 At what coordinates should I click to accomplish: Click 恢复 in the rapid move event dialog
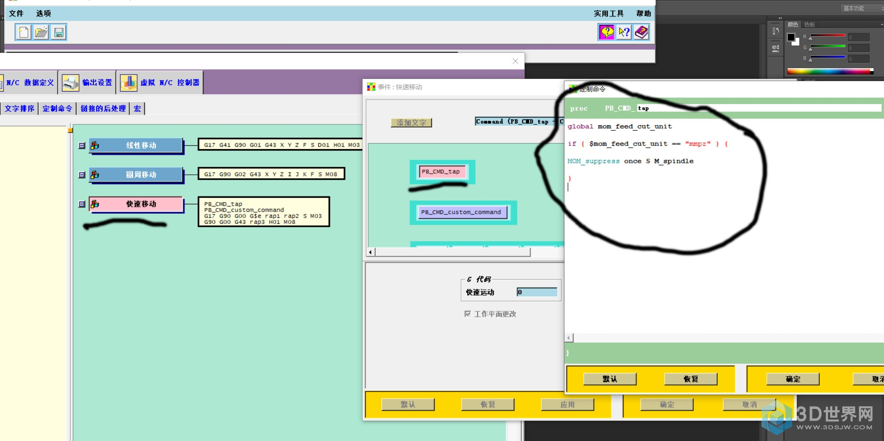[x=488, y=405]
